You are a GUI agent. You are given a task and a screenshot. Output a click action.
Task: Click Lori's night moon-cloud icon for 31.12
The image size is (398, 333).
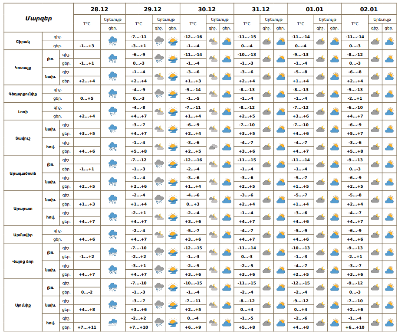coord(267,111)
